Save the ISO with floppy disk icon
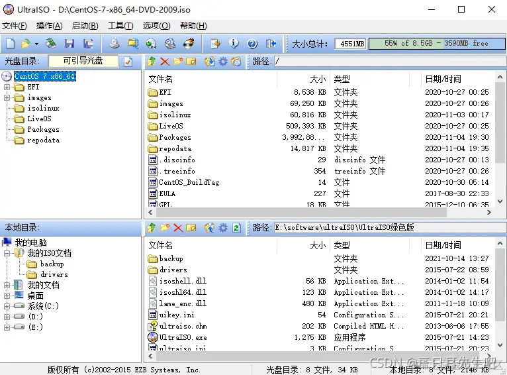This screenshot has height=375, width=507. 69,44
